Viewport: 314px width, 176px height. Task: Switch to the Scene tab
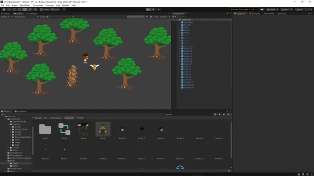(5, 14)
